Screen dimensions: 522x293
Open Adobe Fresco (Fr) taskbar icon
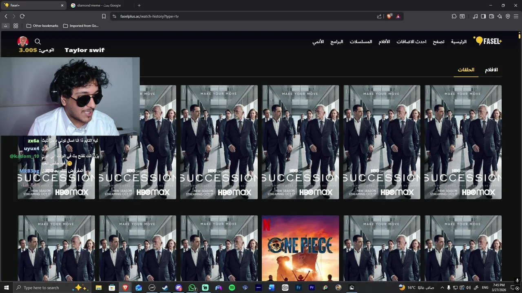(x=299, y=288)
